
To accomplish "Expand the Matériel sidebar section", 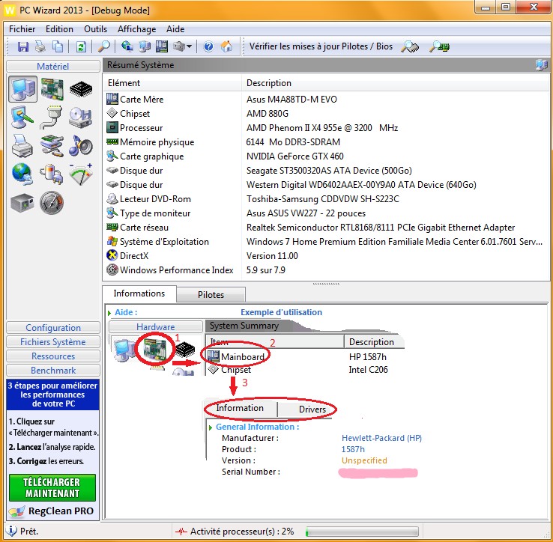I will coord(53,66).
